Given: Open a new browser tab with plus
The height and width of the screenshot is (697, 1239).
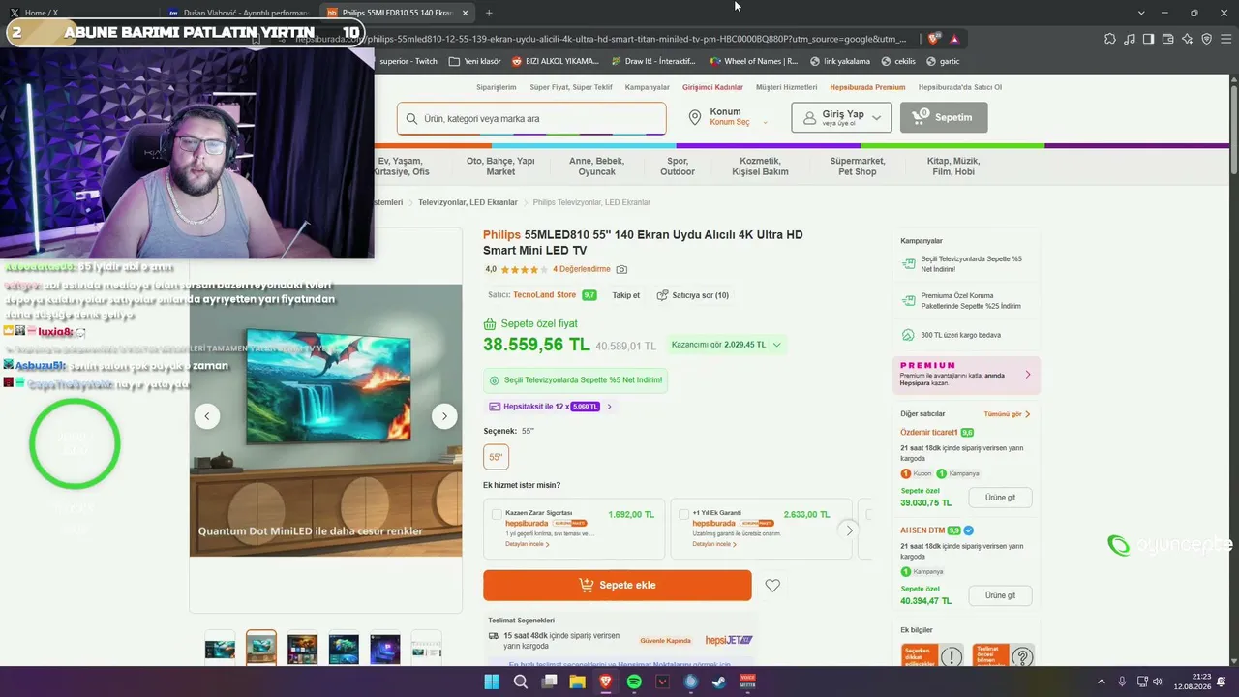Looking at the screenshot, I should [x=489, y=13].
